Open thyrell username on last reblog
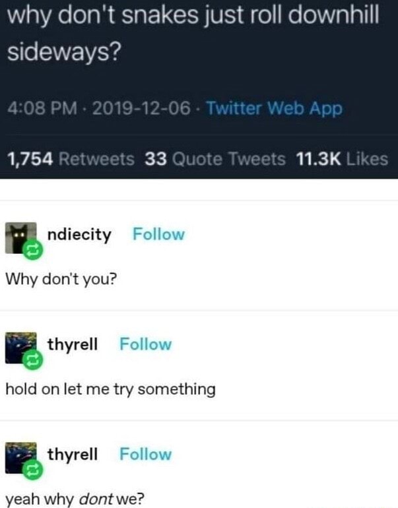 [73, 454]
